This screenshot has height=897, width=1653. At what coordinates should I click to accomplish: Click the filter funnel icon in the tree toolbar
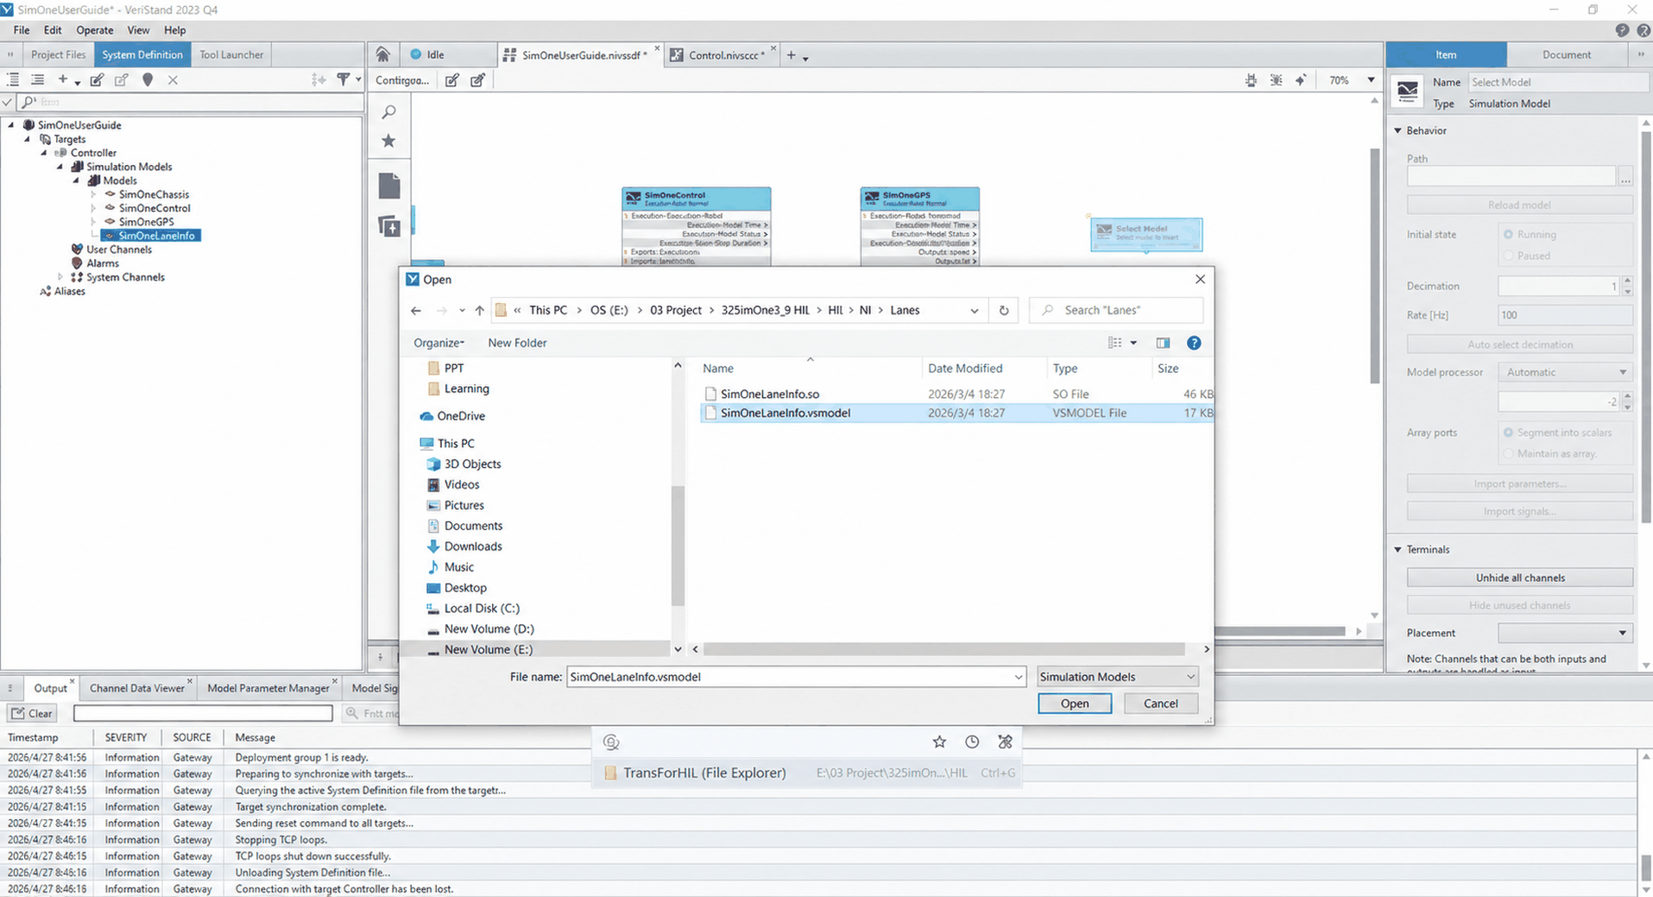[x=344, y=79]
